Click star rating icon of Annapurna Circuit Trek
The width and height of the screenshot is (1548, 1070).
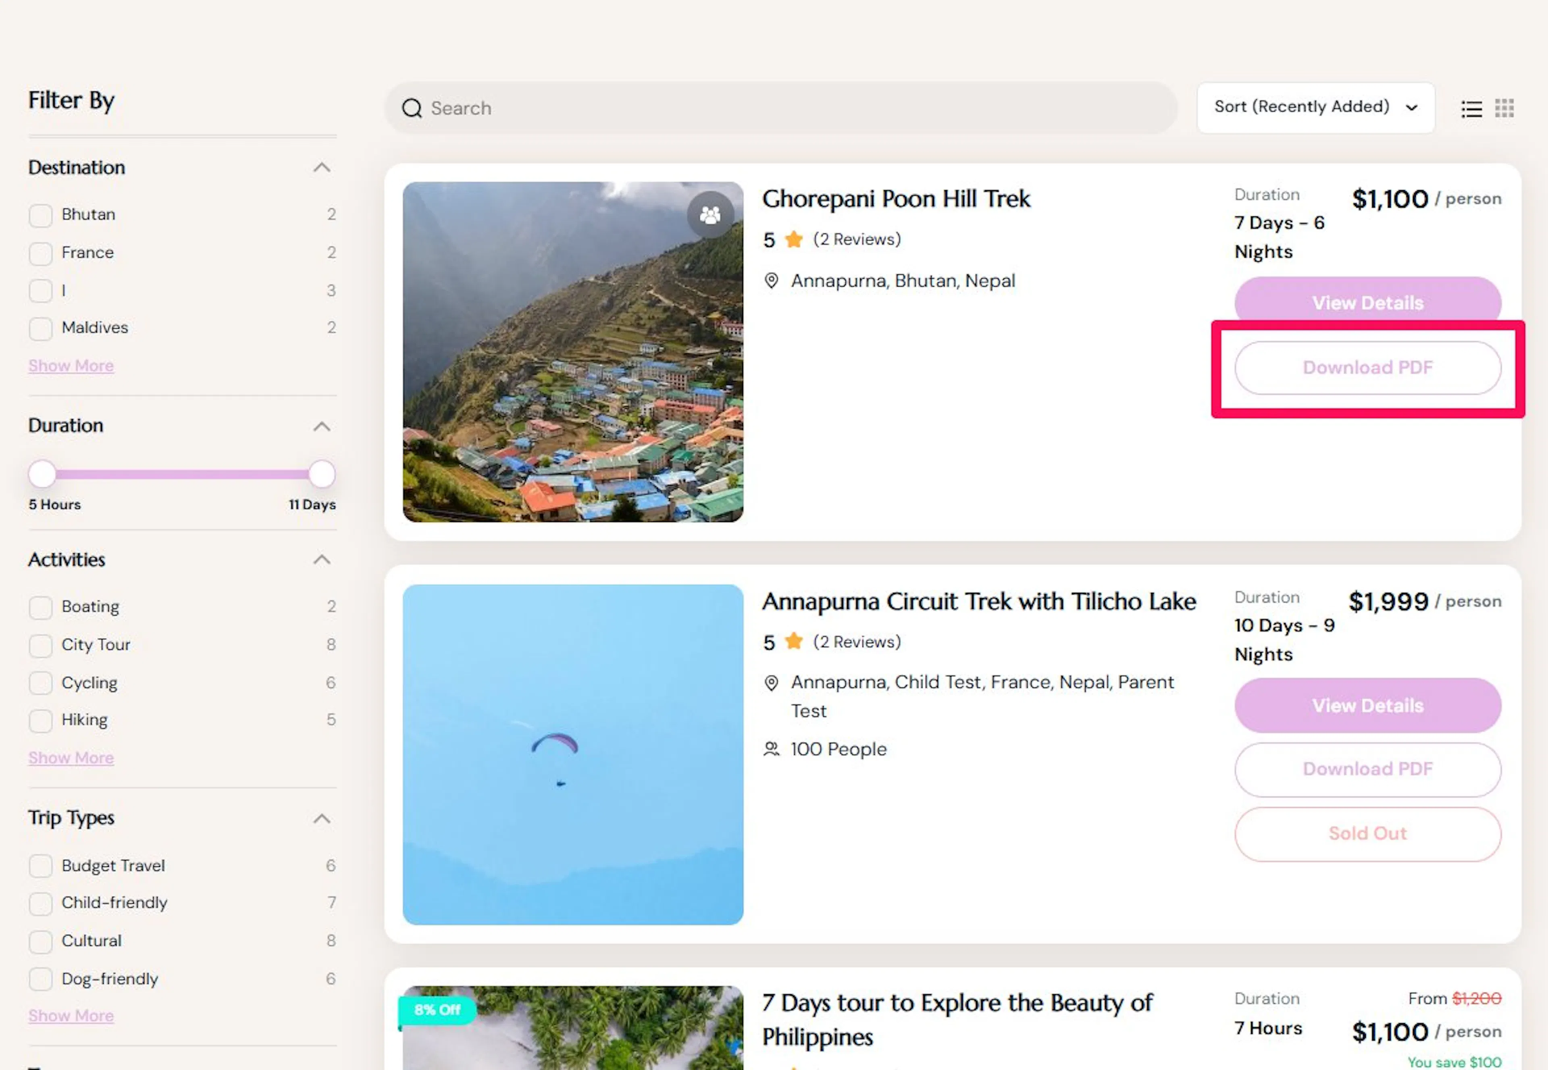(x=794, y=642)
